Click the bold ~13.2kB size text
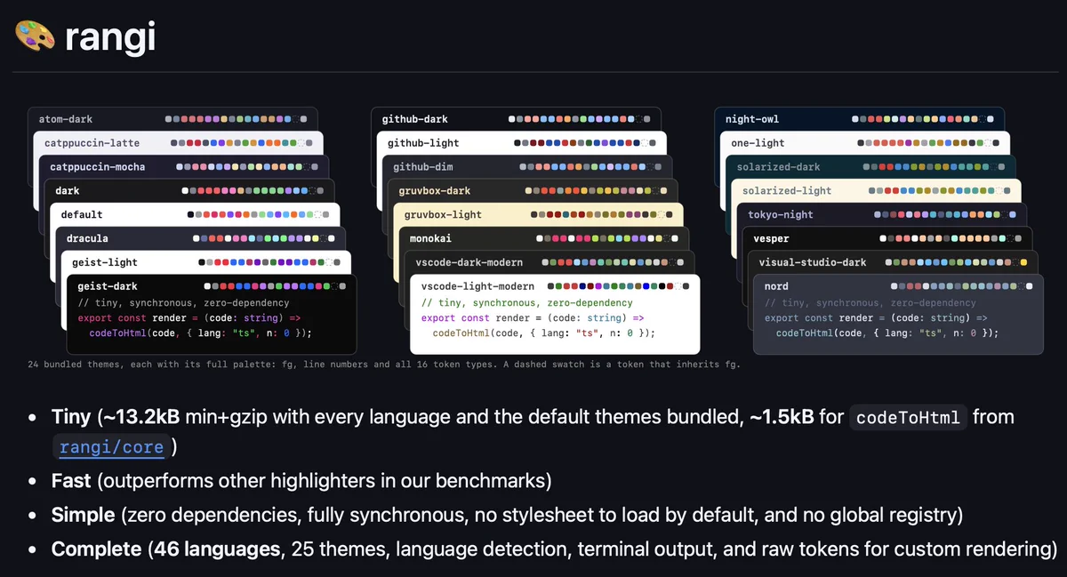1067x577 pixels. (x=140, y=417)
